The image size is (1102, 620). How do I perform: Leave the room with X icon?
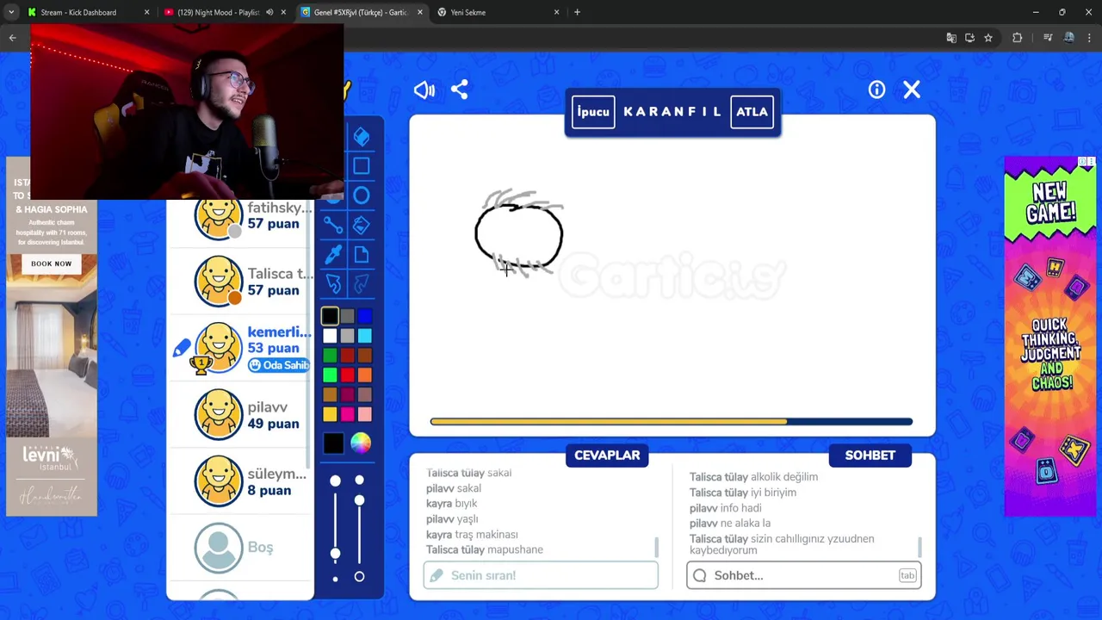912,90
